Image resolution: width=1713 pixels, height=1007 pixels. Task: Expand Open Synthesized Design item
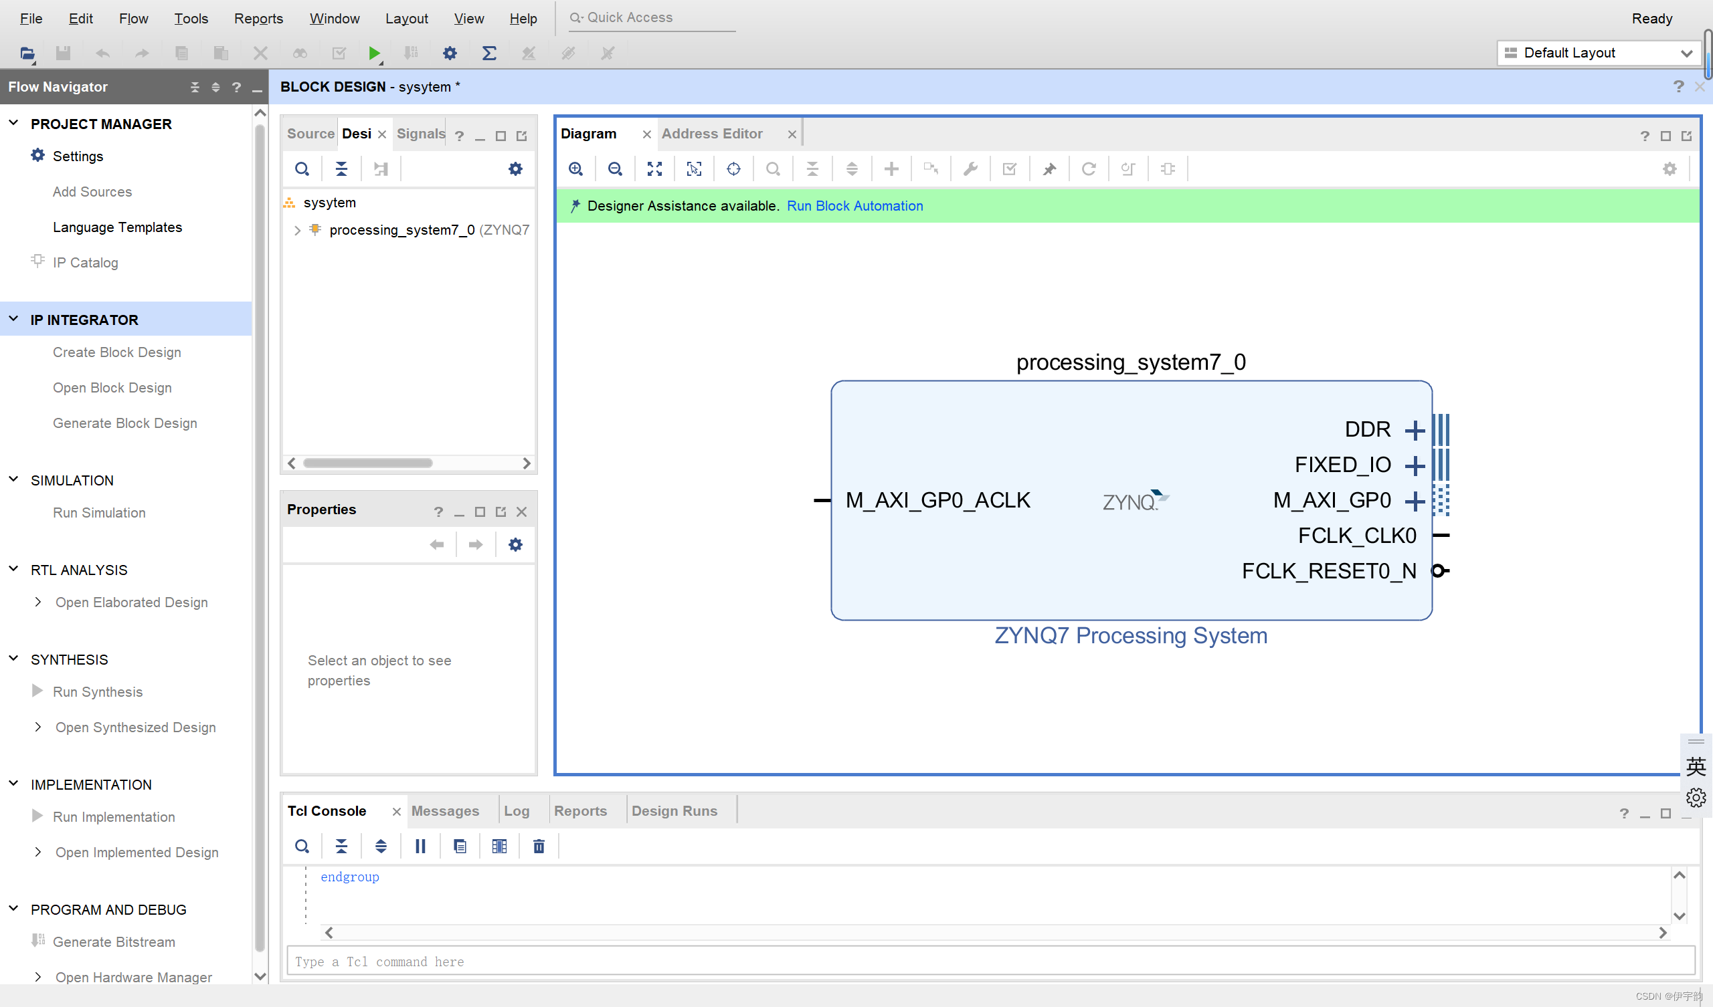38,727
